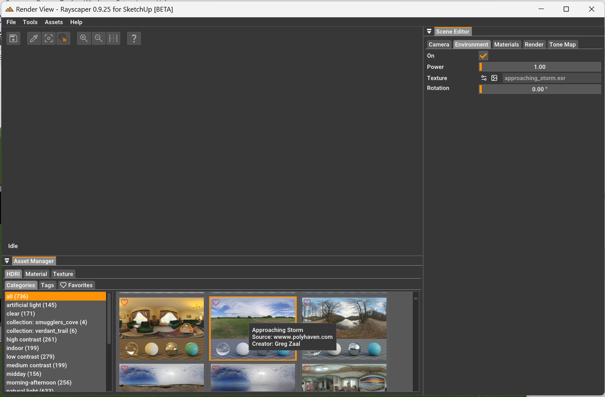605x397 pixels.
Task: Favorite the yellow living room HDRI heart
Action: (125, 303)
